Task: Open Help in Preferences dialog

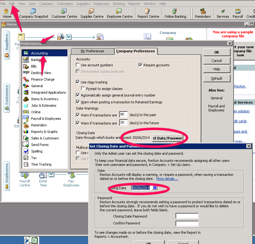Action: pyautogui.click(x=216, y=69)
